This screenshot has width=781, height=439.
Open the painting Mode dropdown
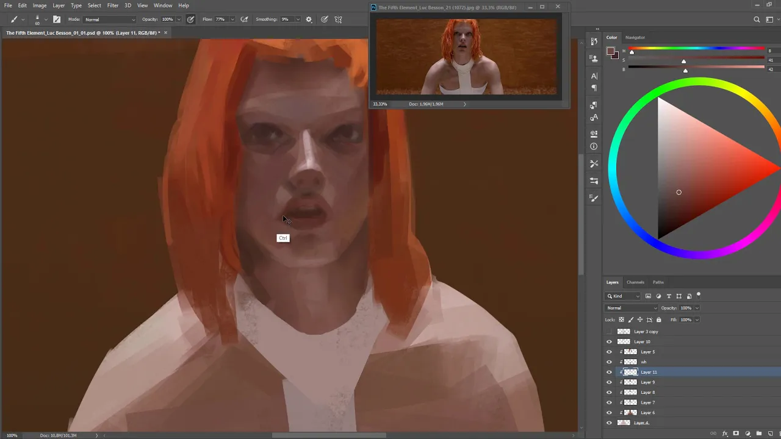pyautogui.click(x=110, y=20)
